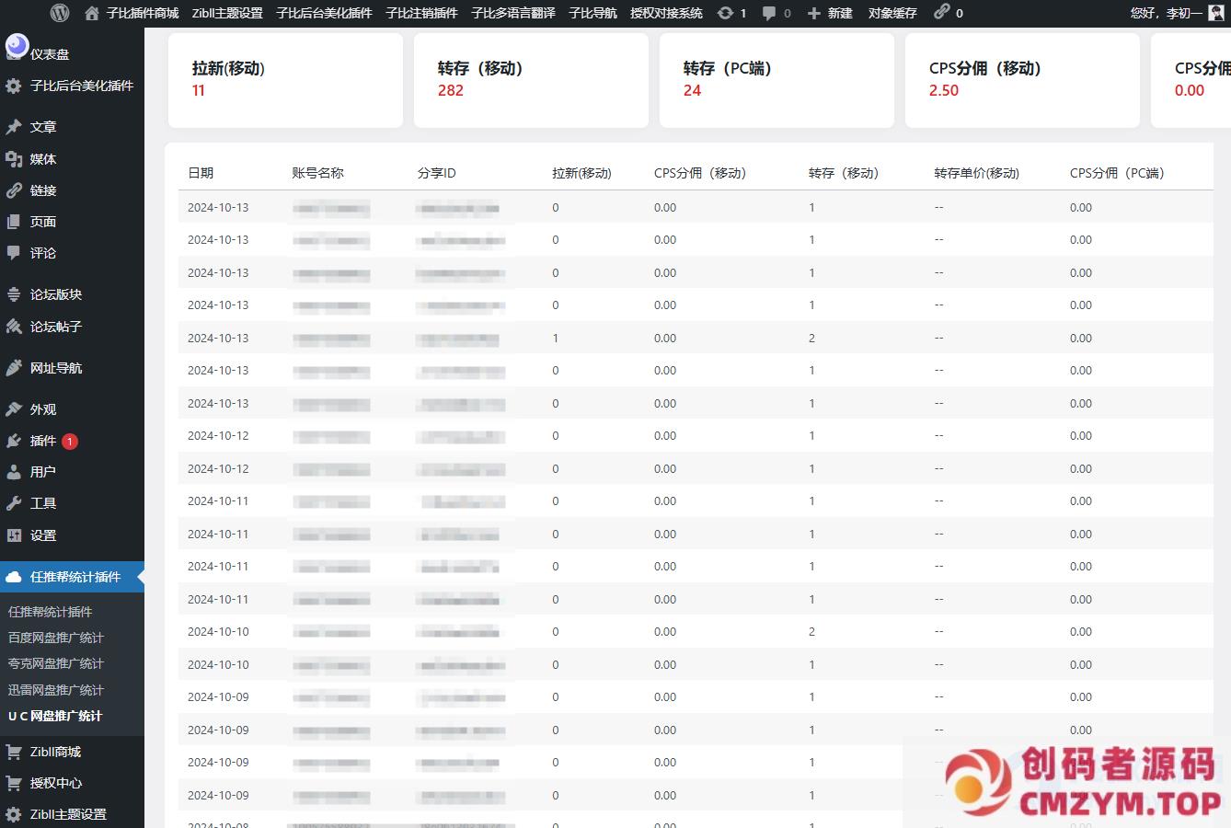Open user account menu 您好, 李初一
Image resolution: width=1231 pixels, height=828 pixels.
[x=1165, y=13]
